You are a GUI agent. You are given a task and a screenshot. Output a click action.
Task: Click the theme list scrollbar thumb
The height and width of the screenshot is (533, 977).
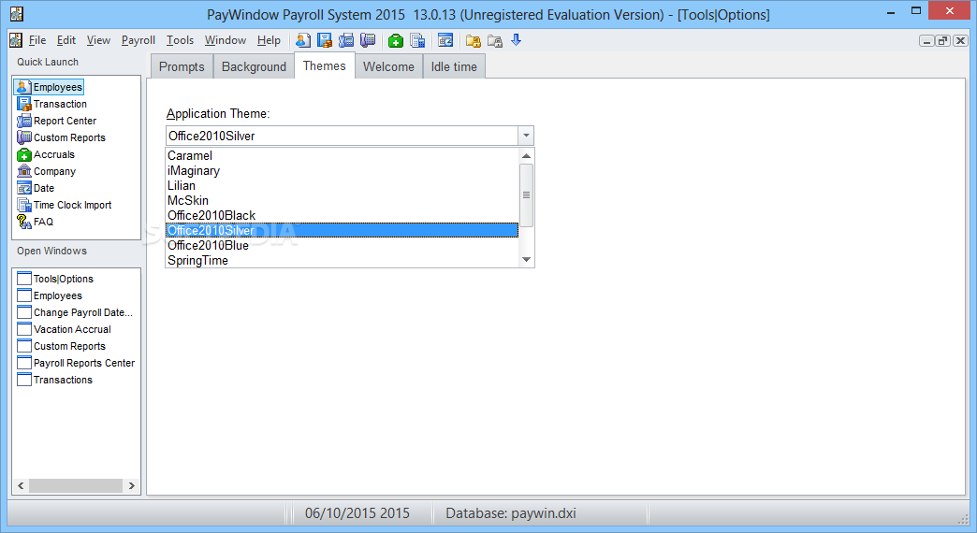click(527, 195)
